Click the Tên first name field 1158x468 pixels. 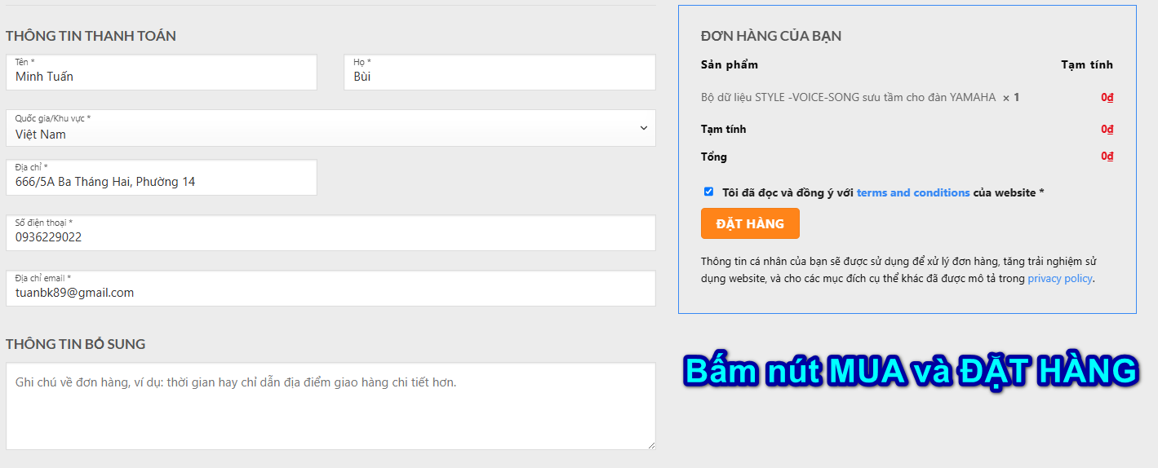(161, 73)
